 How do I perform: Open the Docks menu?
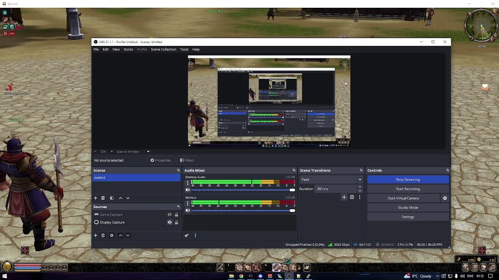pyautogui.click(x=128, y=49)
